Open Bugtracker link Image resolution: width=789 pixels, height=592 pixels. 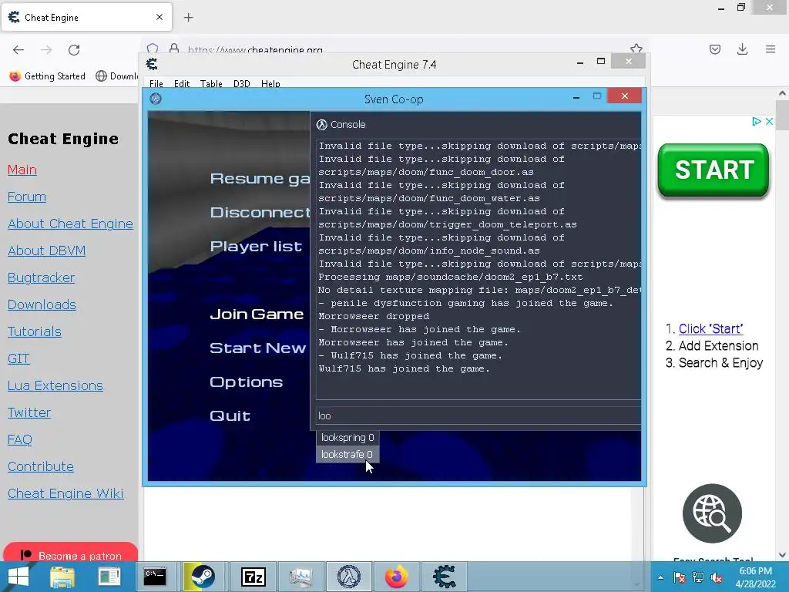point(42,277)
